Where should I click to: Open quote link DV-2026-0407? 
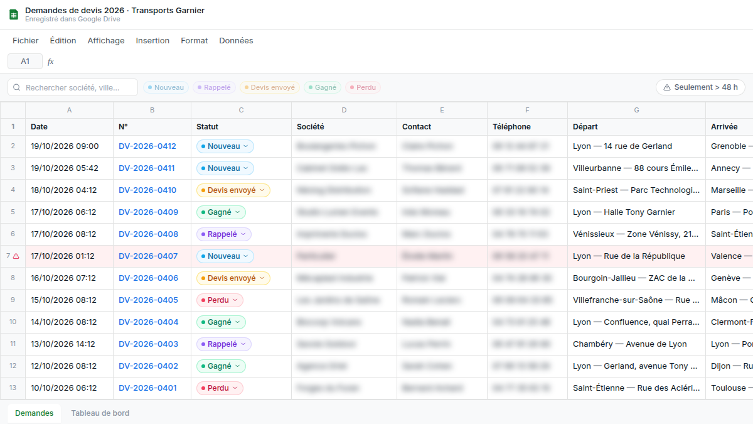pos(148,256)
